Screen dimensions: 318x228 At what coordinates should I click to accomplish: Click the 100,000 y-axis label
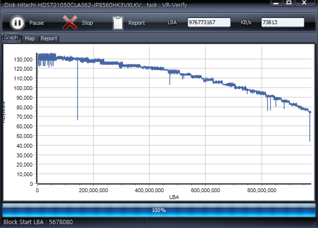pos(23,88)
